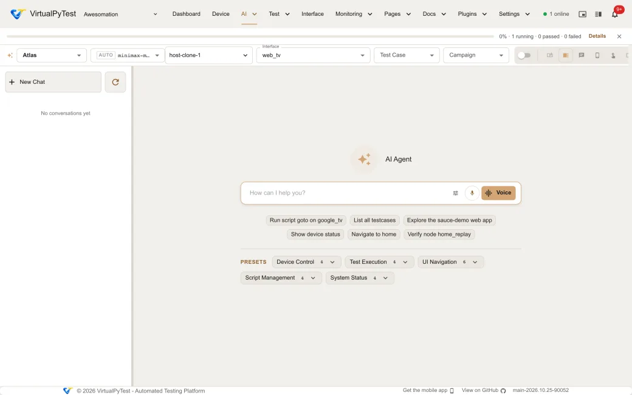
Task: Click the microphone dictation icon
Action: coord(472,193)
